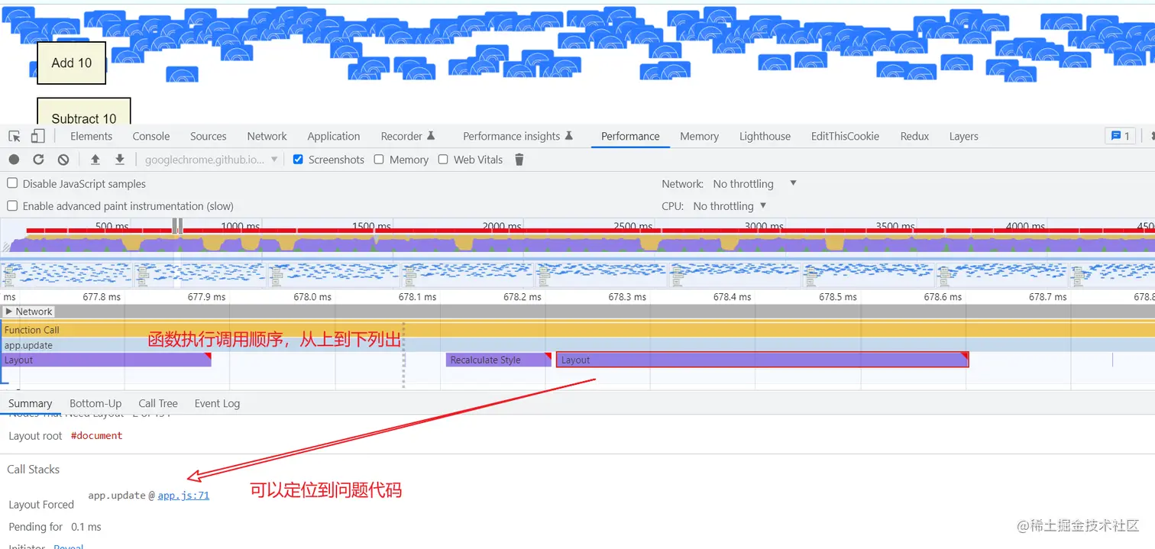Open the Memory panel tab
Screen dimensions: 1155x549
699,136
